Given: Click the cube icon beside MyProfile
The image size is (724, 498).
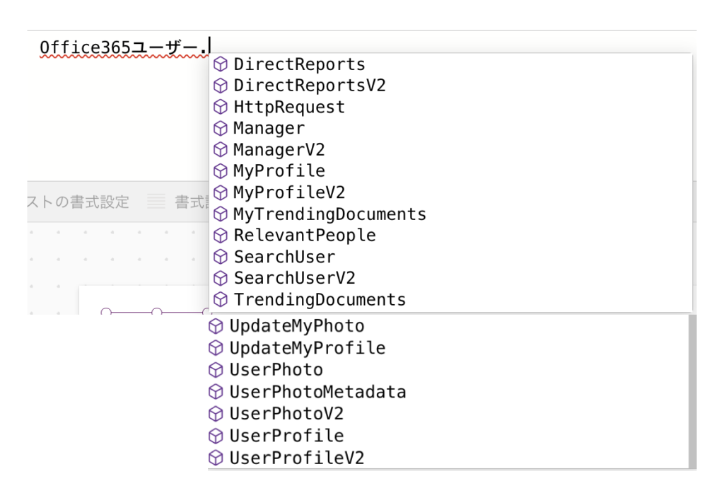Looking at the screenshot, I should pos(221,171).
